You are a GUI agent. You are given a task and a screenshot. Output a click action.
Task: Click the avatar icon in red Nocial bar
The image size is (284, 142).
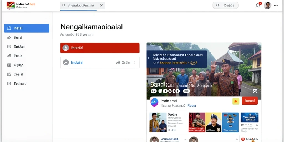(x=65, y=48)
